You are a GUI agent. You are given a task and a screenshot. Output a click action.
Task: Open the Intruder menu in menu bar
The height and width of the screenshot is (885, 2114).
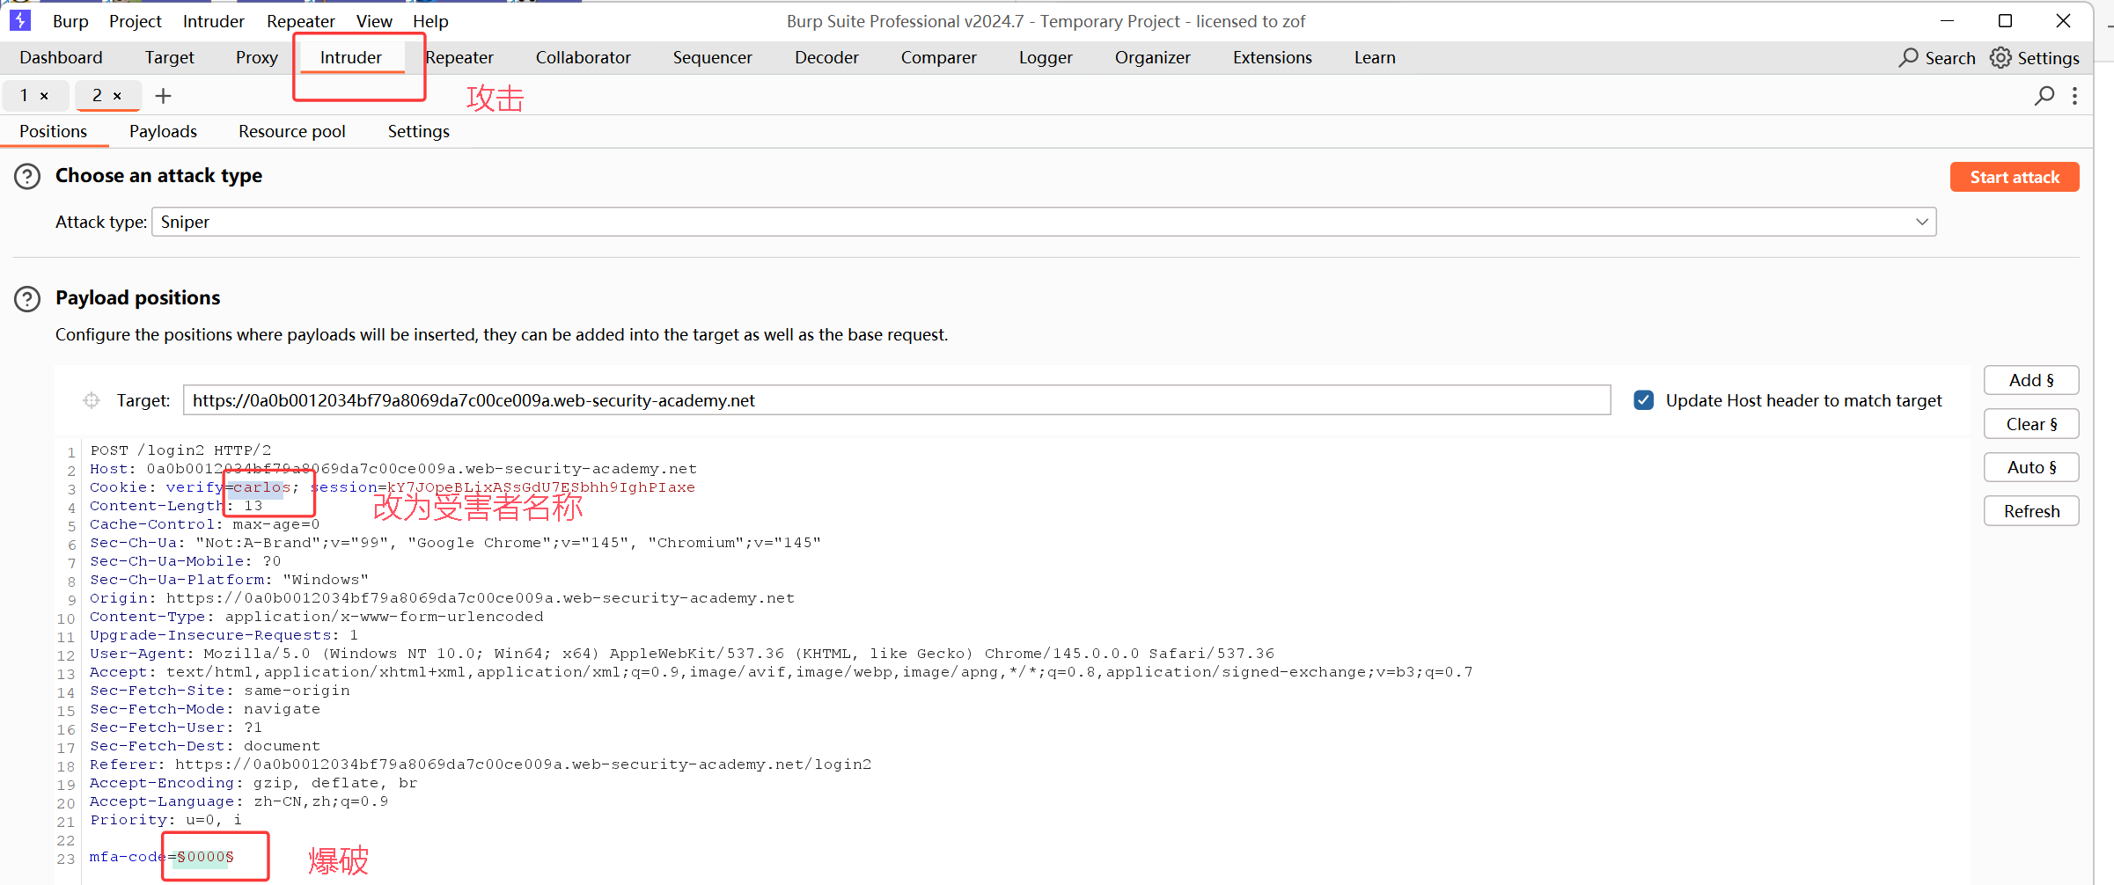(x=213, y=21)
